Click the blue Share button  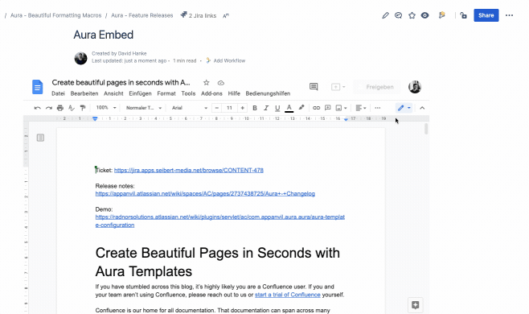pyautogui.click(x=486, y=15)
